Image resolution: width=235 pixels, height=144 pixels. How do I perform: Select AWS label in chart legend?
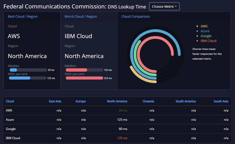coord(204,26)
